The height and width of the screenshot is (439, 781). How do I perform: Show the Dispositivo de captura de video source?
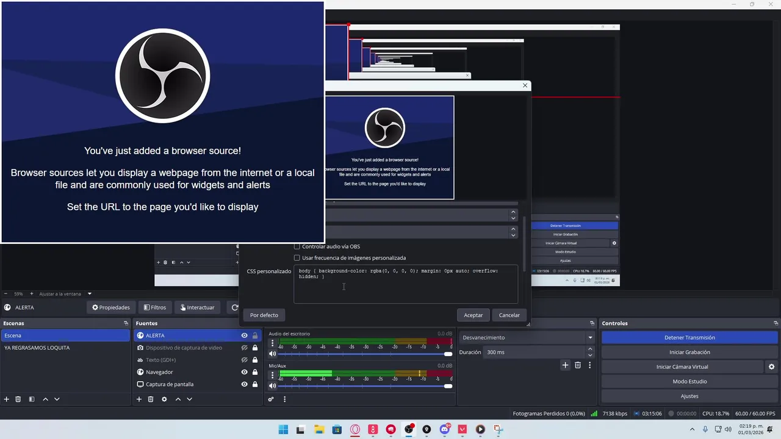[244, 348]
